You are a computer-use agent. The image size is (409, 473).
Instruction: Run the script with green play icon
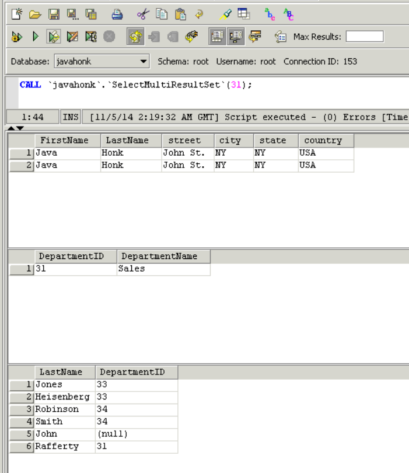tap(36, 37)
